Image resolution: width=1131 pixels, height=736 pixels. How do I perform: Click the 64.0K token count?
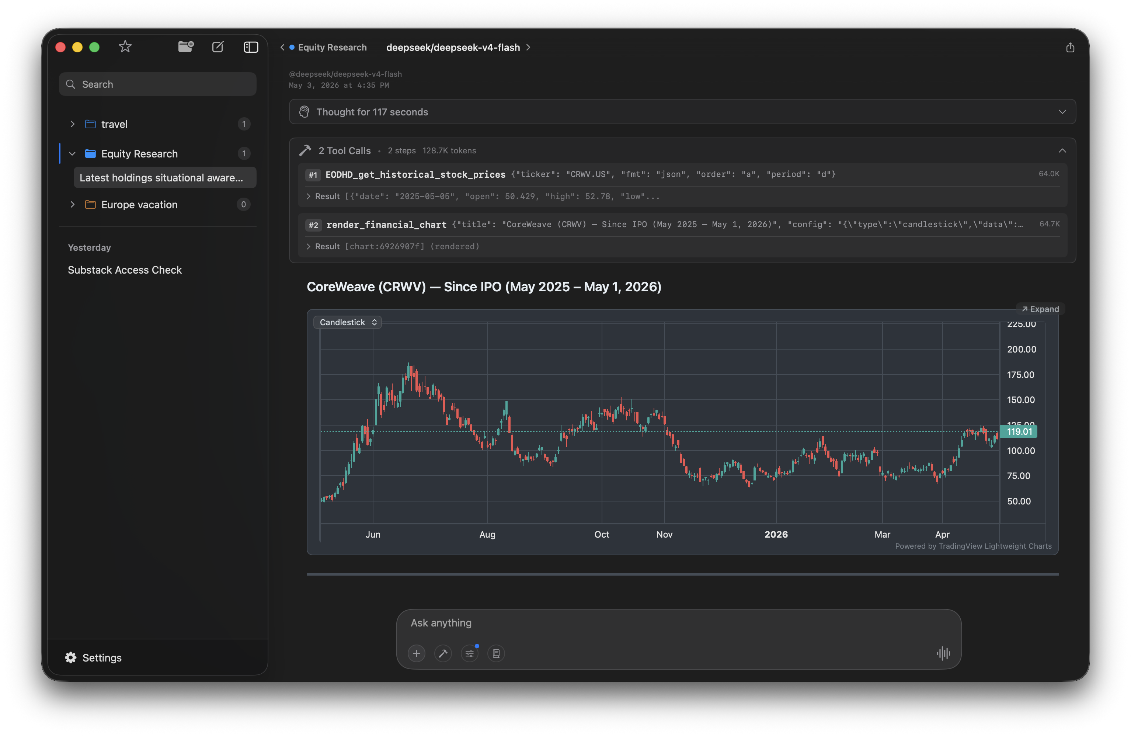[x=1049, y=174]
